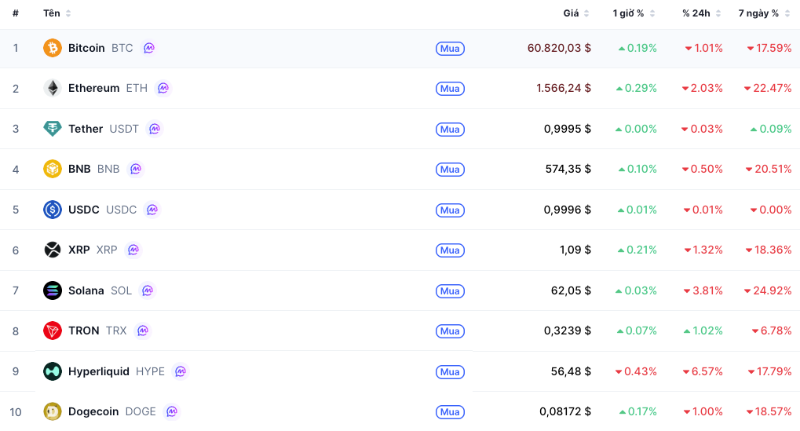Image resolution: width=800 pixels, height=431 pixels.
Task: Sort table by Giá column
Action: click(x=576, y=13)
